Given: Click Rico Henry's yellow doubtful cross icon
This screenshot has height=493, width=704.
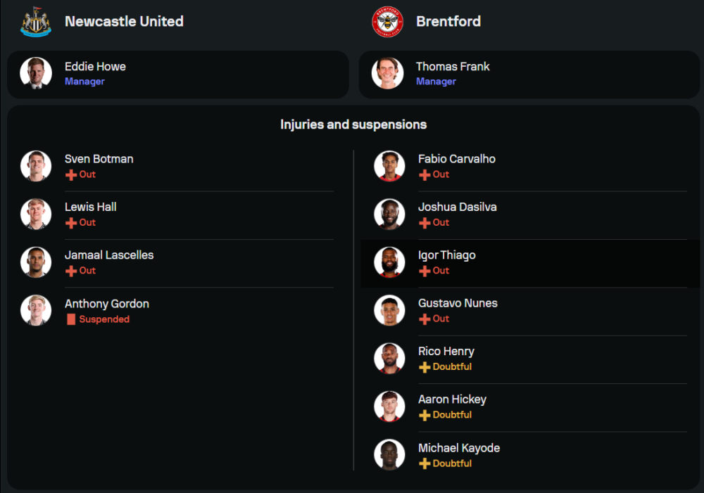Looking at the screenshot, I should [425, 367].
